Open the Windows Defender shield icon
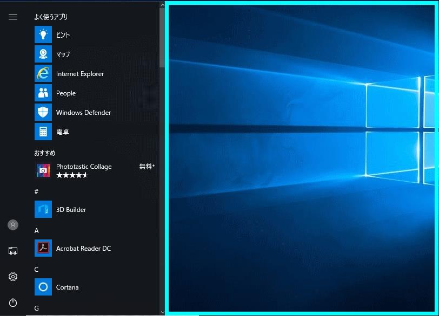The image size is (439, 316). pos(43,112)
